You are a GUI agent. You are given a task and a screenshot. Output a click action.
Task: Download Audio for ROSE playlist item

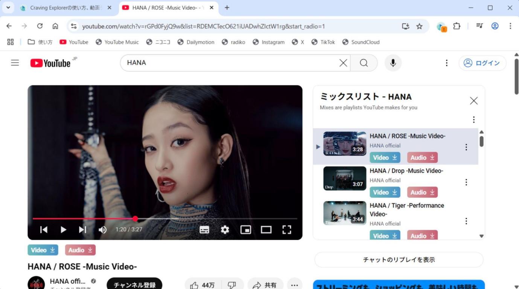422,157
